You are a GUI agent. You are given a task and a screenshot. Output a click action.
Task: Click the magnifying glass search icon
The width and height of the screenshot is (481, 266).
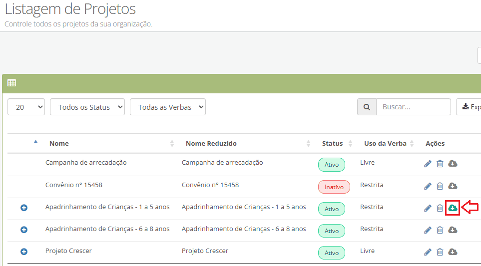(x=367, y=107)
